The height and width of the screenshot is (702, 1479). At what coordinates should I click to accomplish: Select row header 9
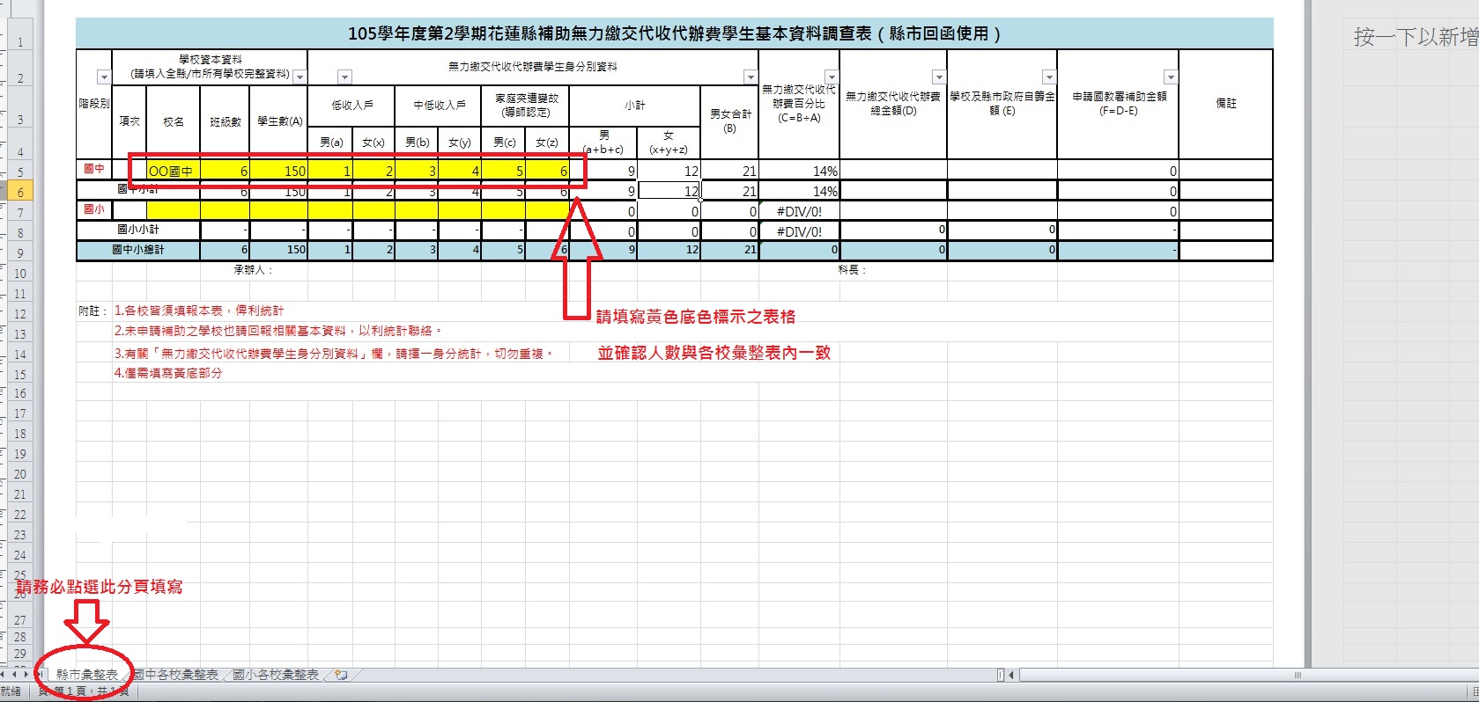[x=19, y=253]
